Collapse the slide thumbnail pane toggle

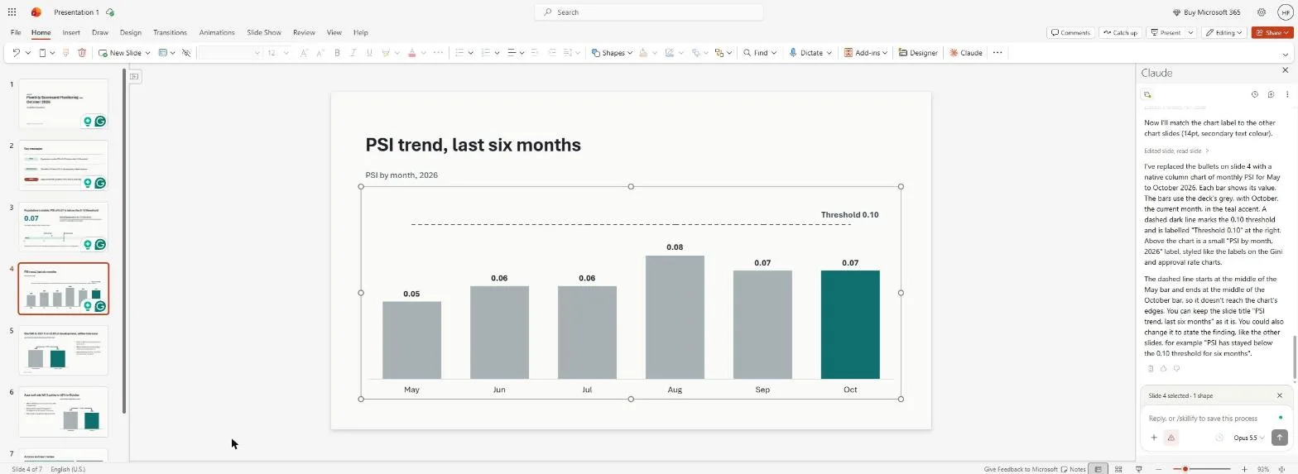click(134, 76)
